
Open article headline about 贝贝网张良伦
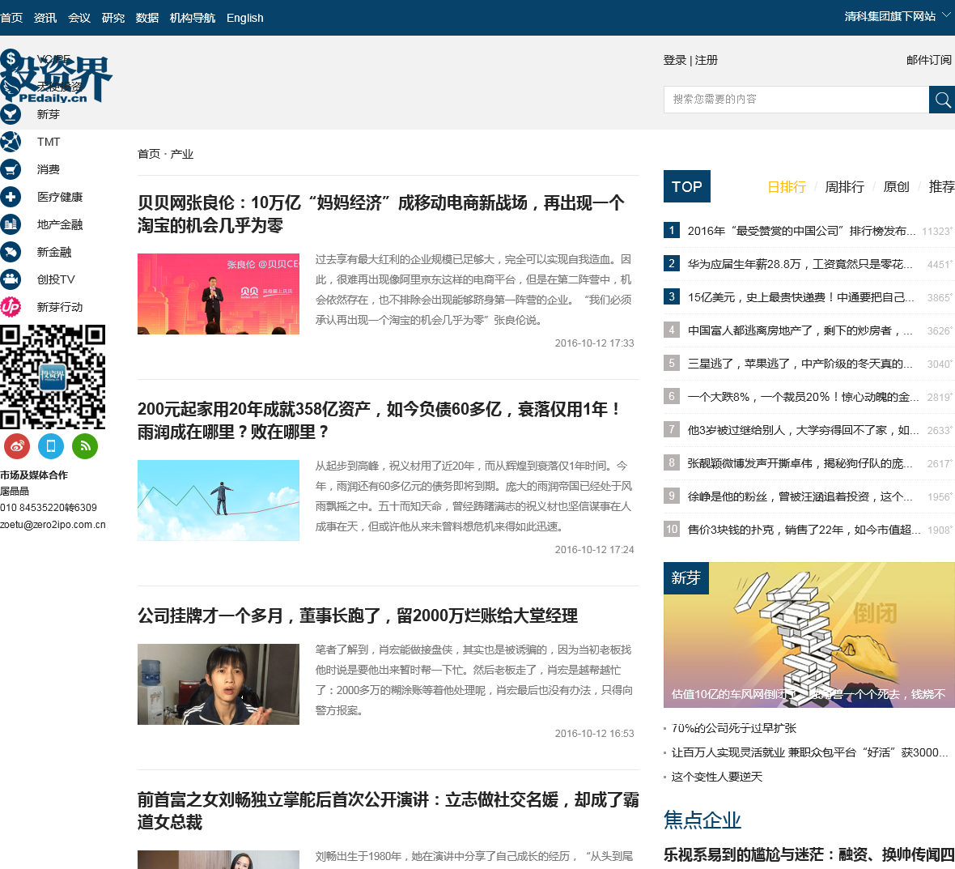pos(380,214)
